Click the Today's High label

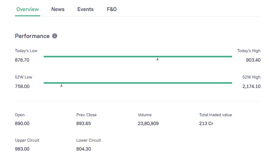(249, 51)
